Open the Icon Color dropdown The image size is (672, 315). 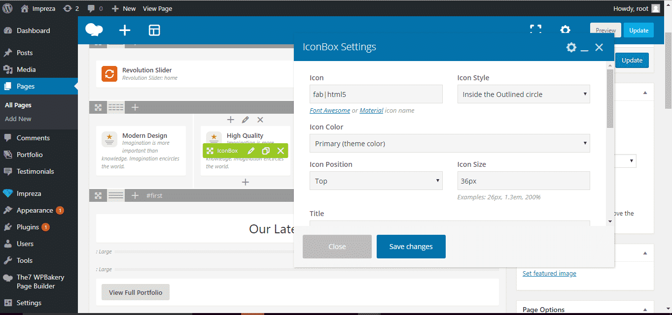click(450, 143)
